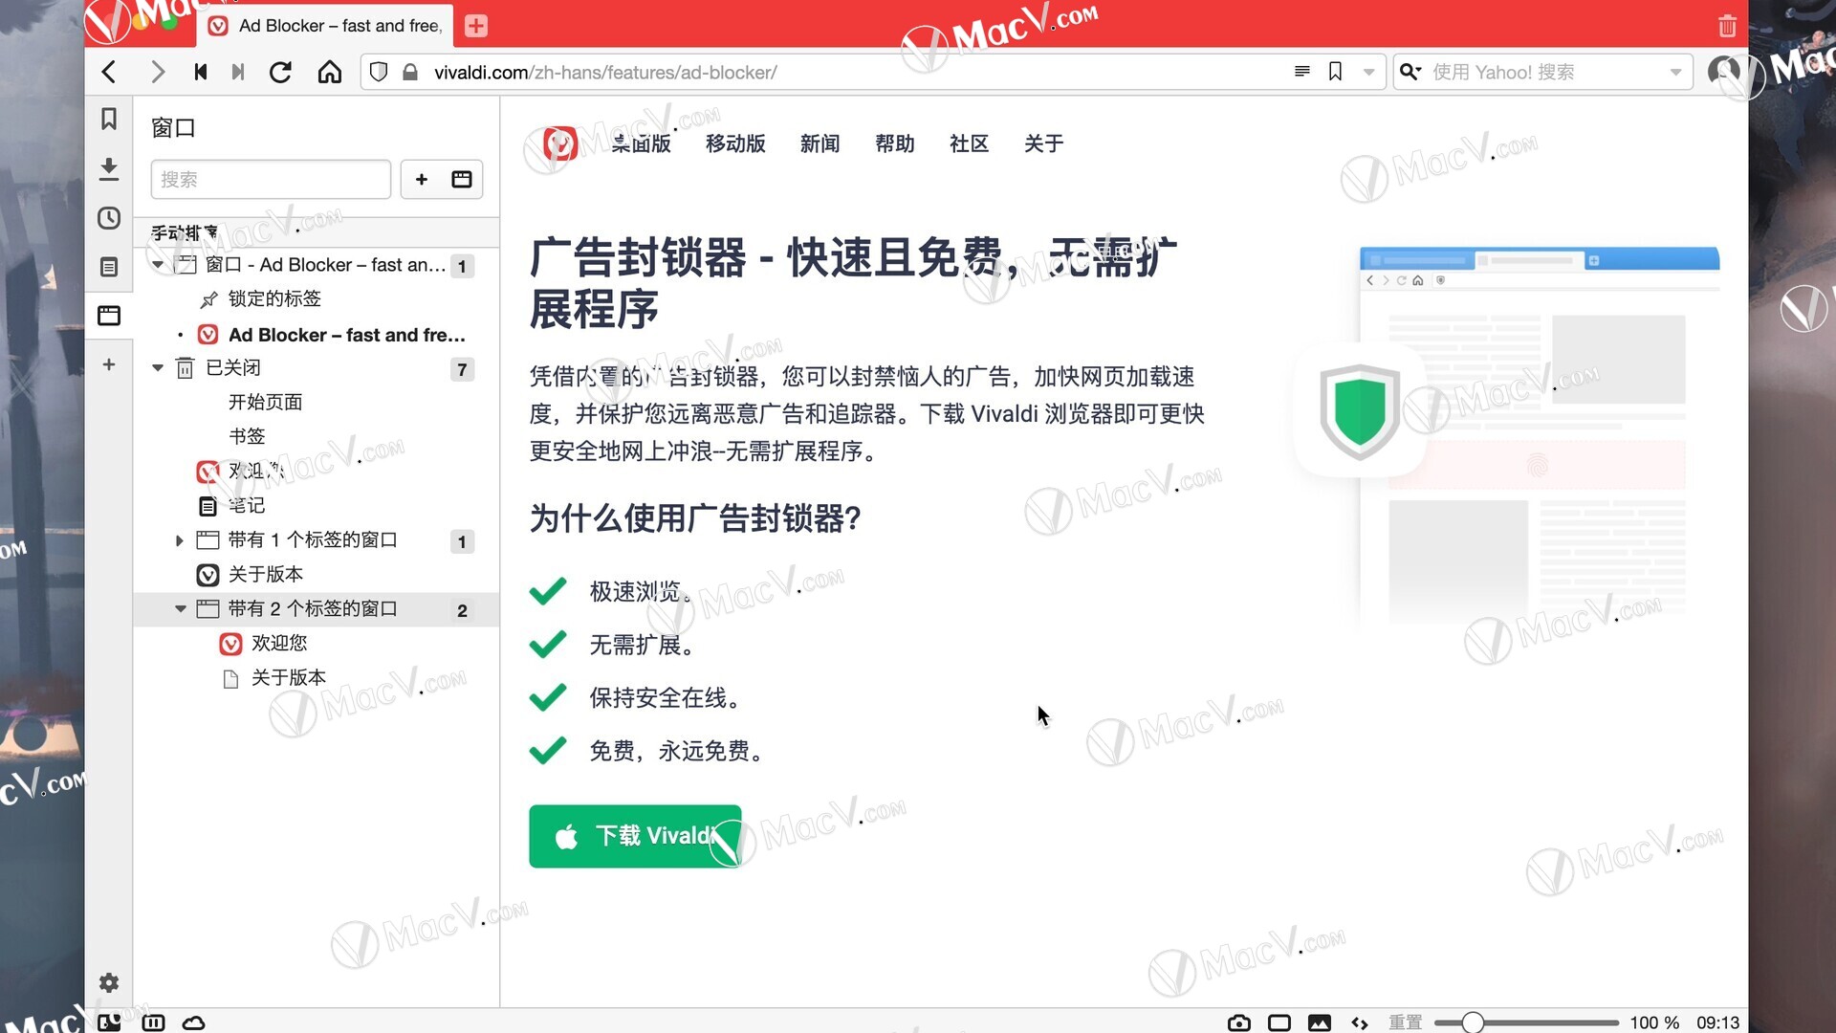Viewport: 1836px width, 1033px height.
Task: Expand 带有 1 个标签的窗口 node
Action: 180,540
